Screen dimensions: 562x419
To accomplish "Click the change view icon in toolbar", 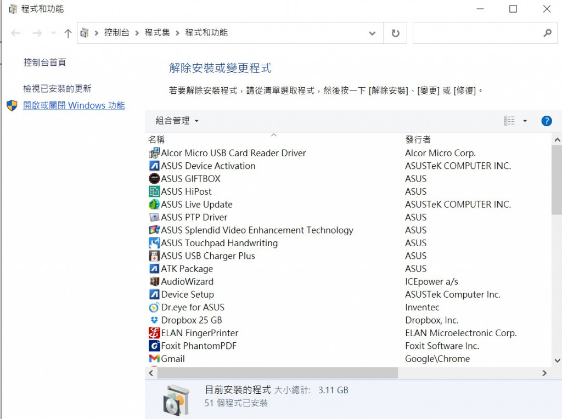I will click(509, 121).
